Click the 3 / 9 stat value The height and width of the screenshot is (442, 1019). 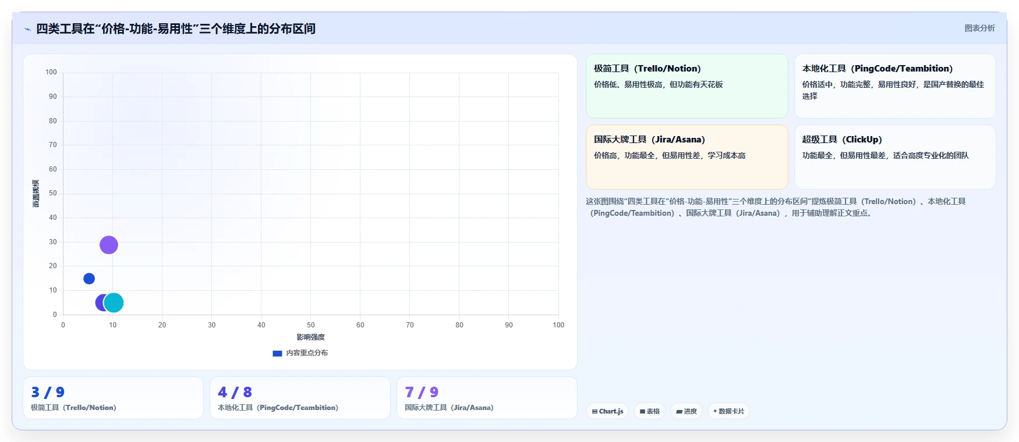tap(48, 392)
